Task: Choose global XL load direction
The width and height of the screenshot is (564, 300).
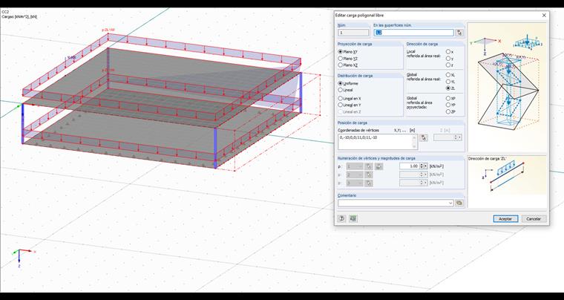Action: 448,75
